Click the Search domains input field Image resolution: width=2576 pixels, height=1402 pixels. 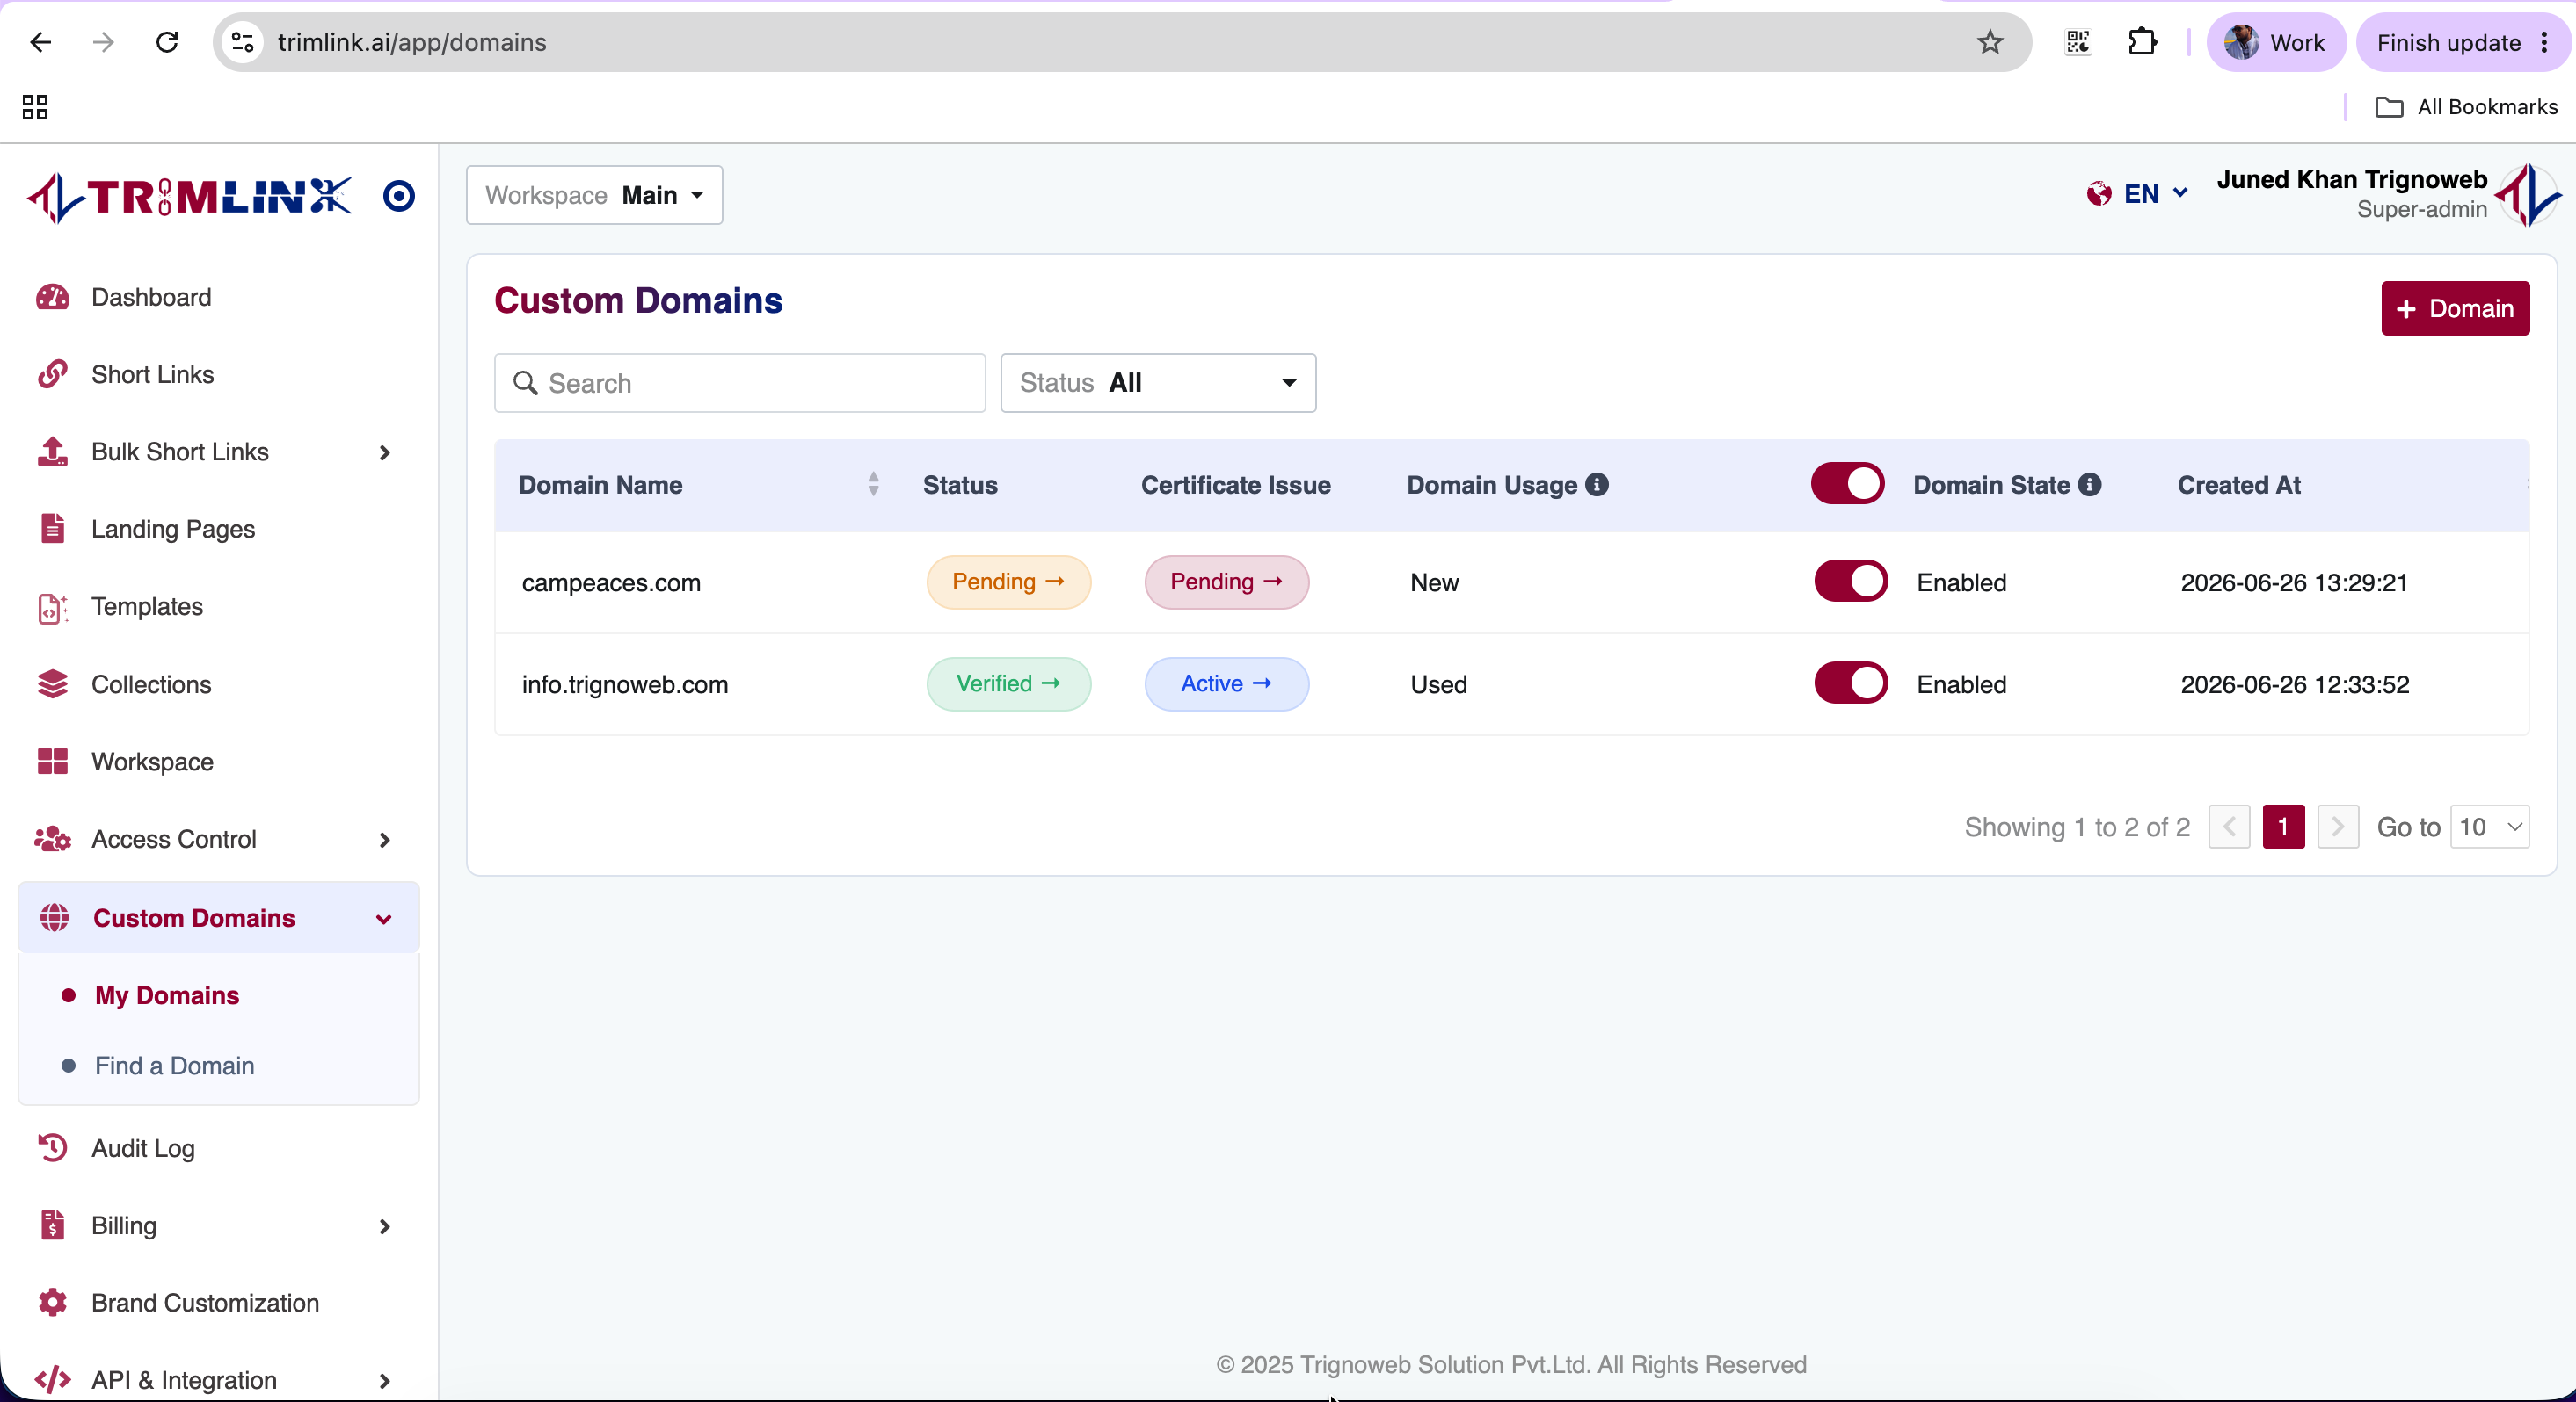(740, 383)
